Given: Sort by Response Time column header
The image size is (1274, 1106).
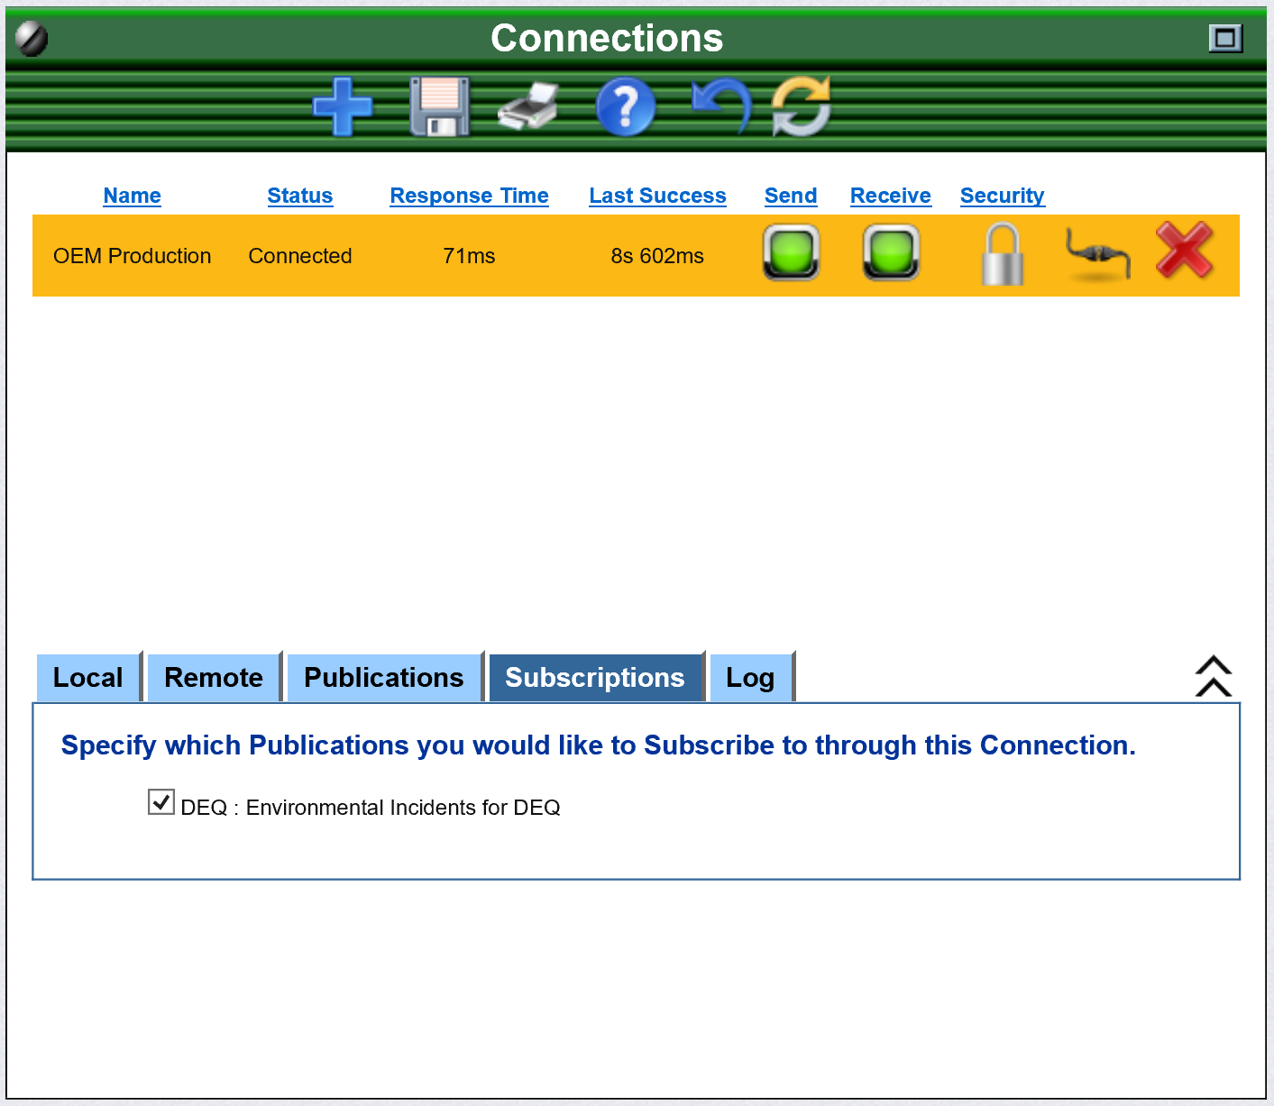Looking at the screenshot, I should pos(469,196).
